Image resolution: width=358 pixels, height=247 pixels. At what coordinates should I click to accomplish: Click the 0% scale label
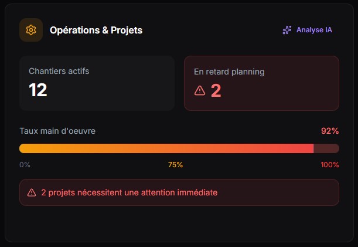25,165
